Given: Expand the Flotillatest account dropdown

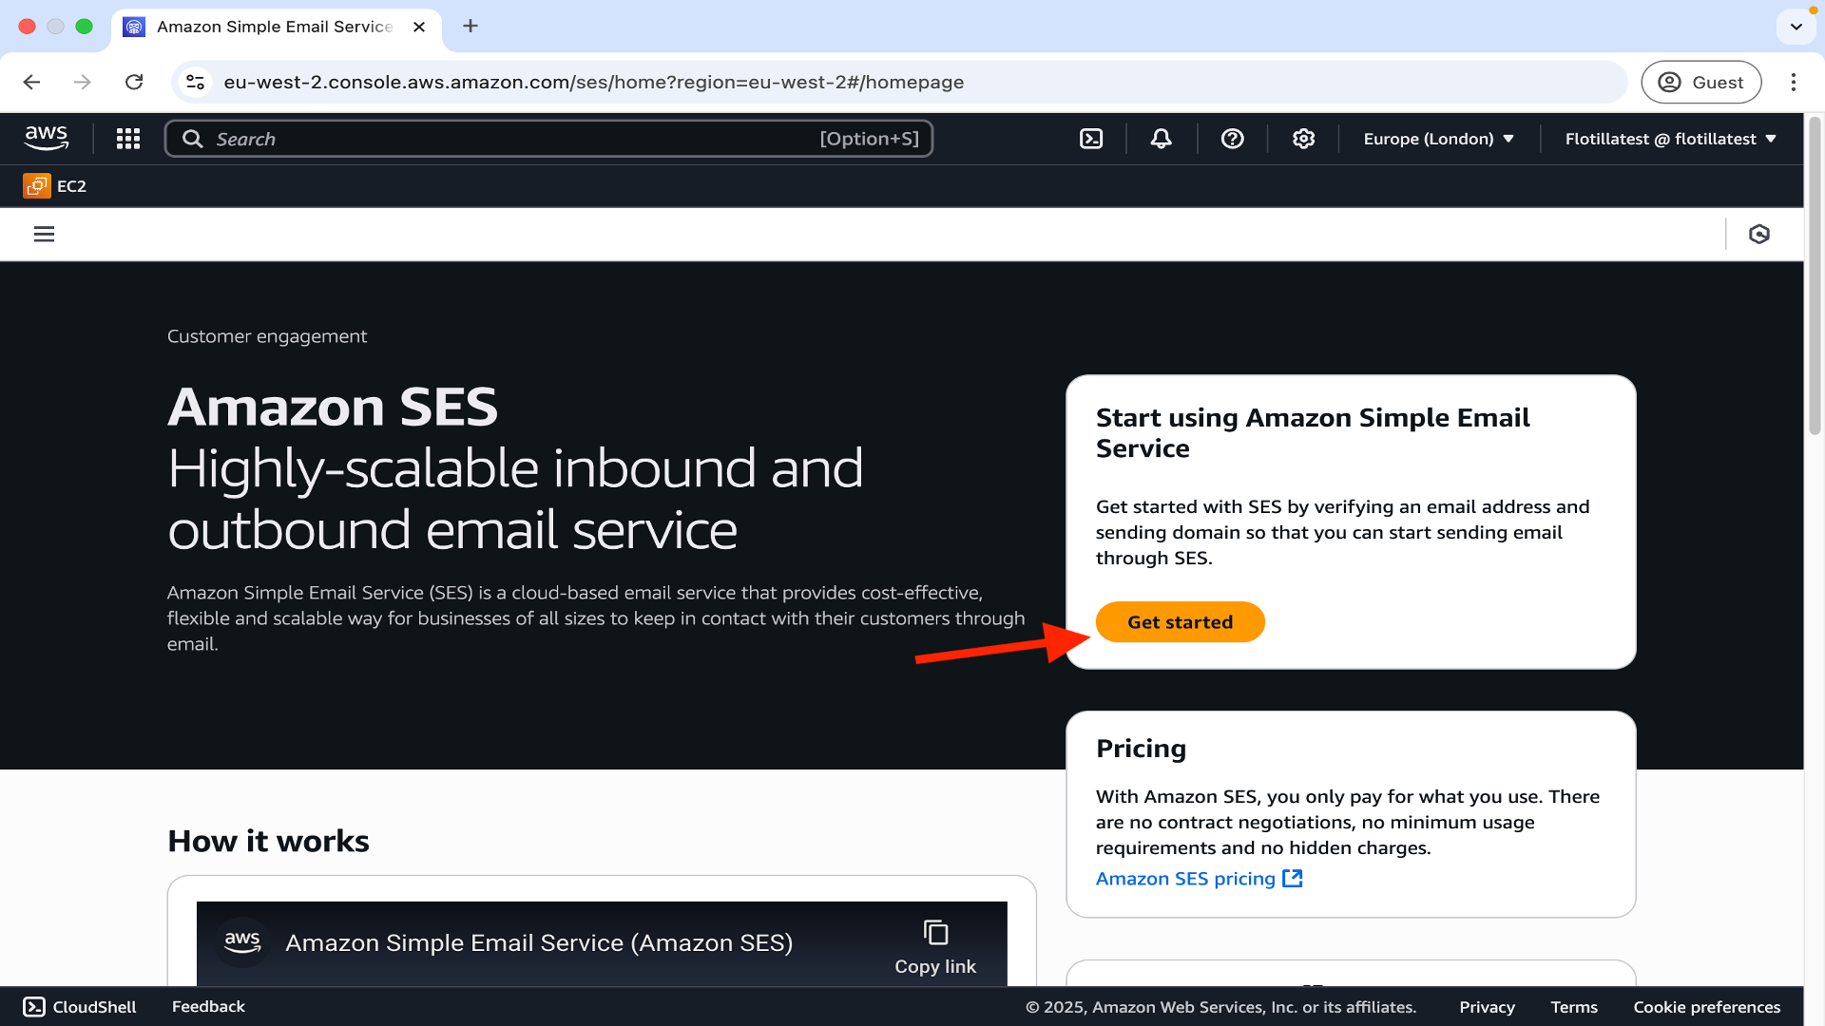Looking at the screenshot, I should tap(1670, 139).
